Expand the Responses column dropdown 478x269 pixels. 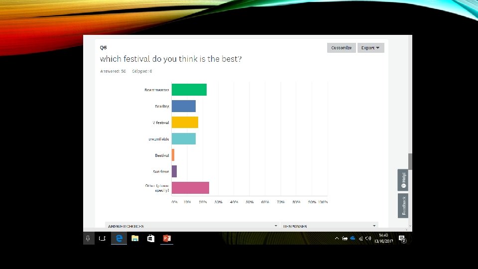click(374, 226)
